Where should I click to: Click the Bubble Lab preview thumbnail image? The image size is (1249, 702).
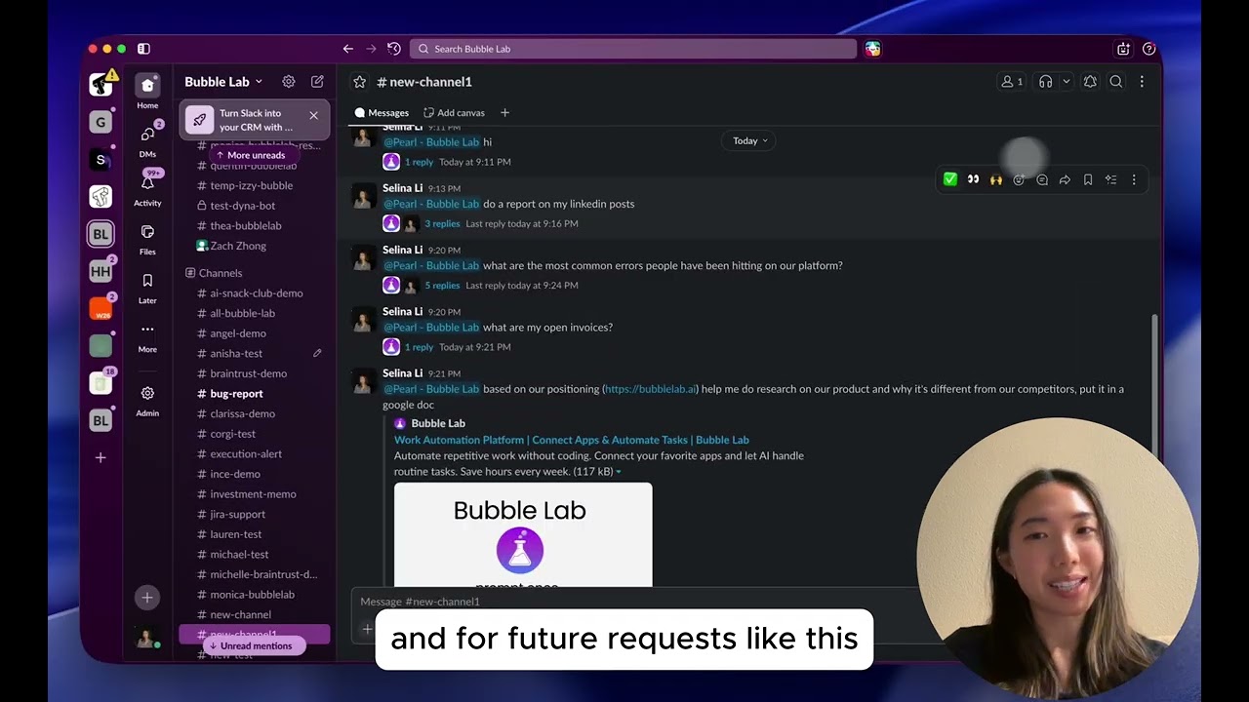(x=523, y=535)
